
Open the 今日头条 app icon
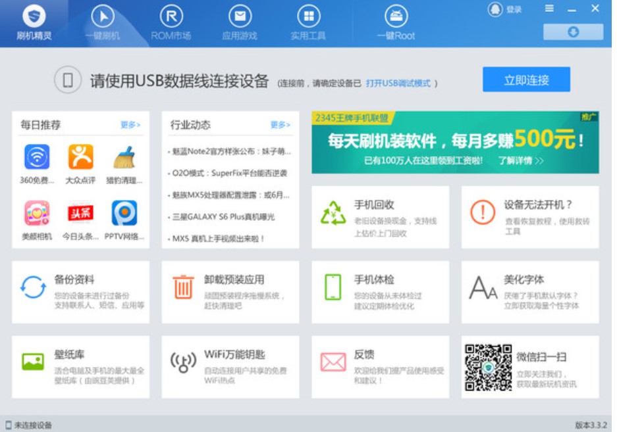point(81,212)
